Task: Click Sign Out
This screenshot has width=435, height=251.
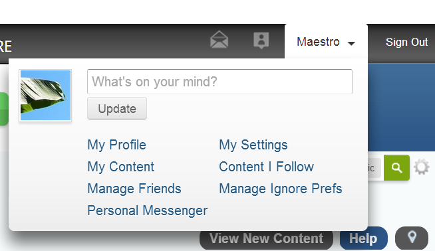Action: (406, 42)
